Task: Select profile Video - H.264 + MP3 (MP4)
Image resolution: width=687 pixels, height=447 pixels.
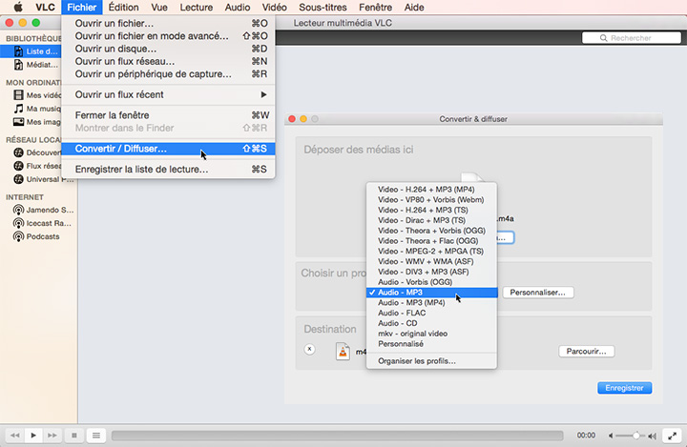Action: pos(431,189)
